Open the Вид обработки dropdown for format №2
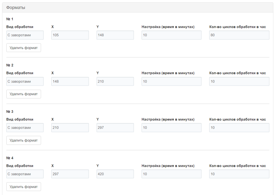Screen dimensions: 275x195 pos(25,81)
